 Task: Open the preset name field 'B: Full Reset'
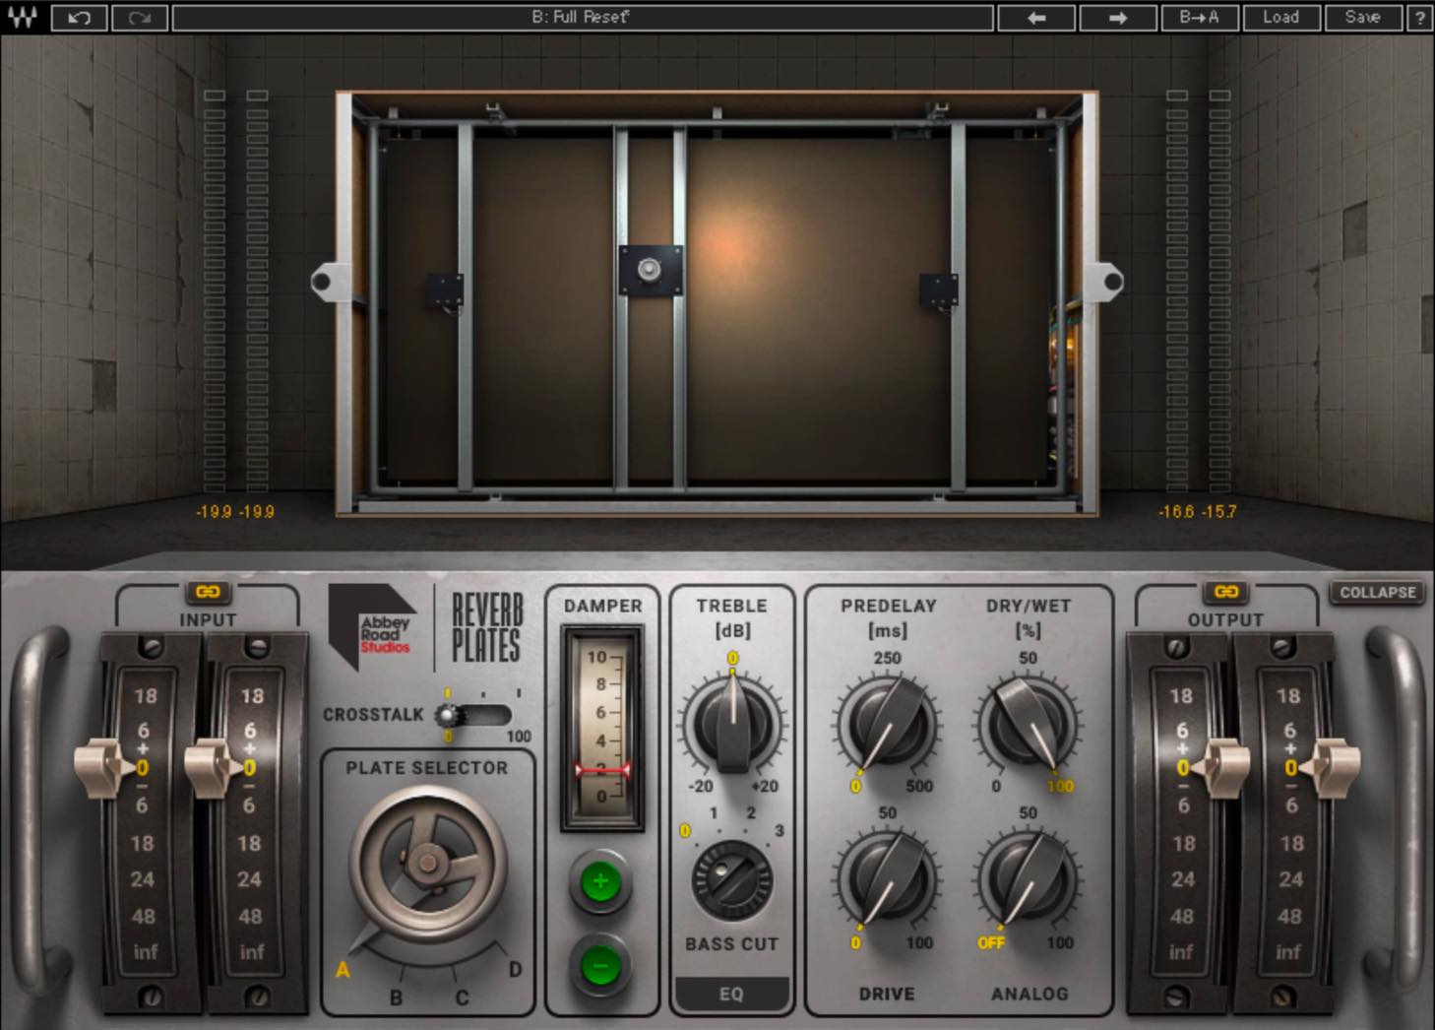tap(582, 18)
